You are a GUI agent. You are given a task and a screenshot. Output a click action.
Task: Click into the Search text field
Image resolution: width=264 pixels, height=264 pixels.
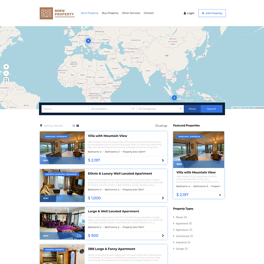[65, 109]
